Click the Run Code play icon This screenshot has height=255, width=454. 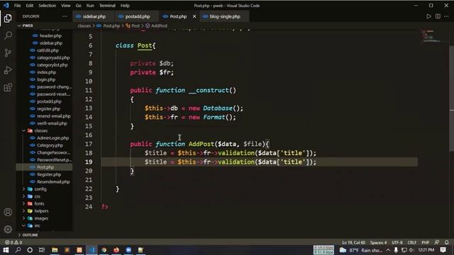click(428, 16)
